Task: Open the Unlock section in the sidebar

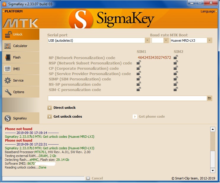Action: coord(21,34)
